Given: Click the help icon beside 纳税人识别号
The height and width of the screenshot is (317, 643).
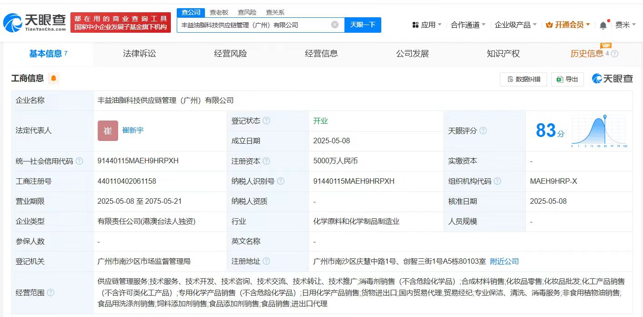Looking at the screenshot, I should click(281, 181).
